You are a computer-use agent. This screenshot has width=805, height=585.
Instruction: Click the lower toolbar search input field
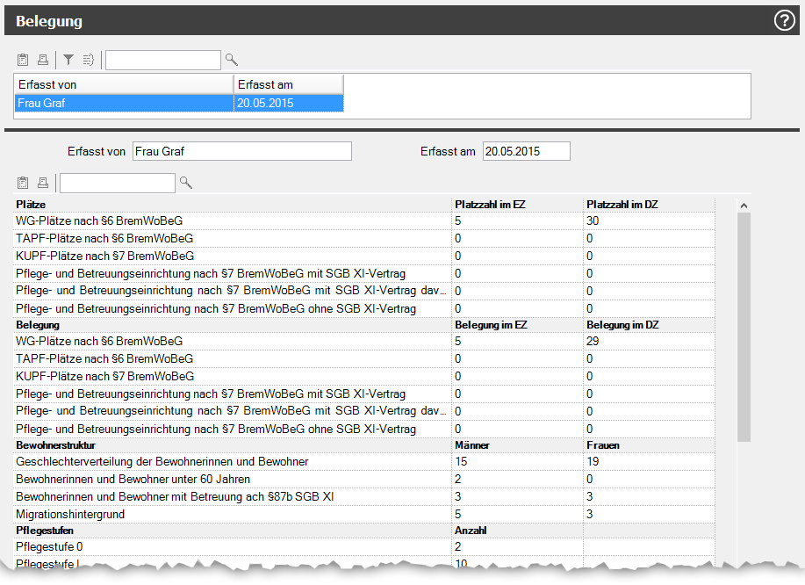click(117, 183)
